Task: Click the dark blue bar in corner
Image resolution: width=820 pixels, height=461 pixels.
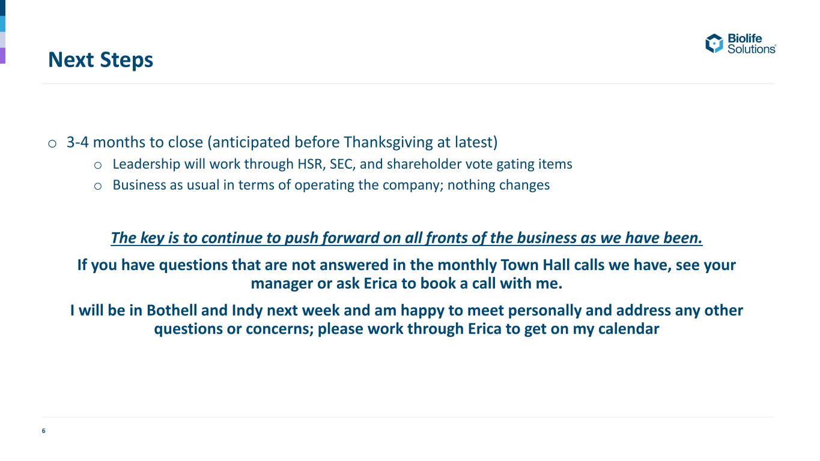Action: pyautogui.click(x=2, y=8)
